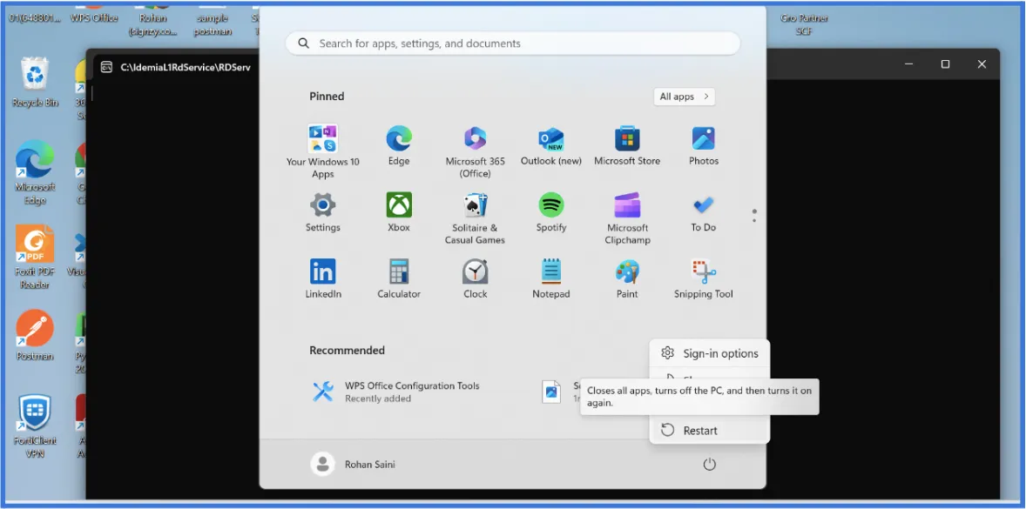The width and height of the screenshot is (1026, 509).
Task: Choose Sign-in options in power menu
Action: (709, 353)
